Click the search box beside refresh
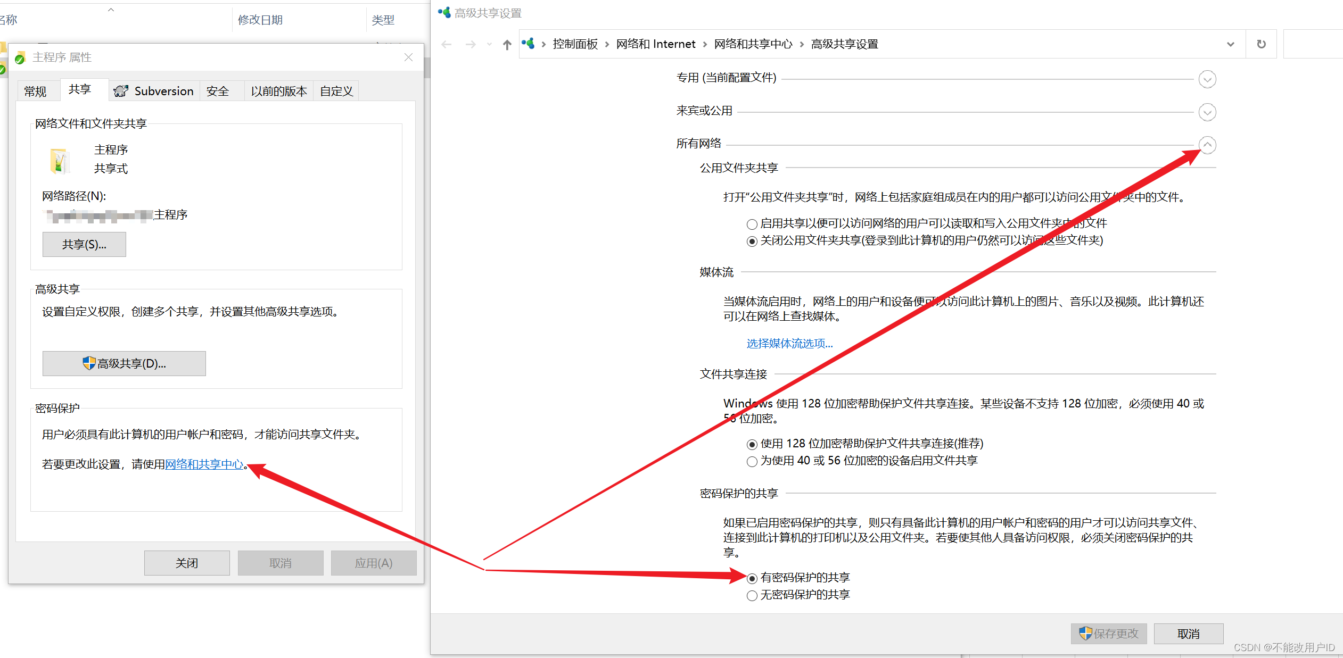 [1313, 44]
